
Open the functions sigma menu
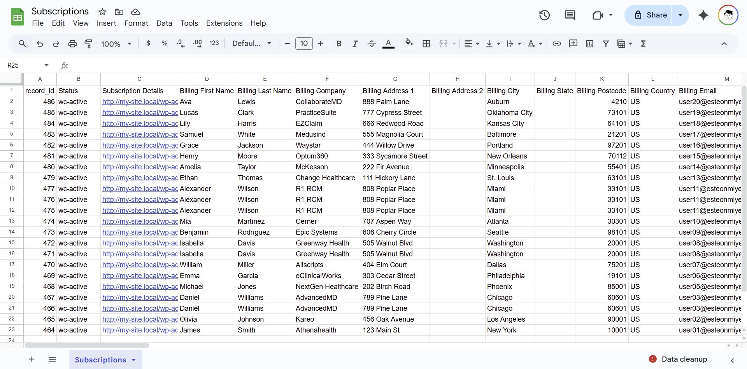point(643,44)
